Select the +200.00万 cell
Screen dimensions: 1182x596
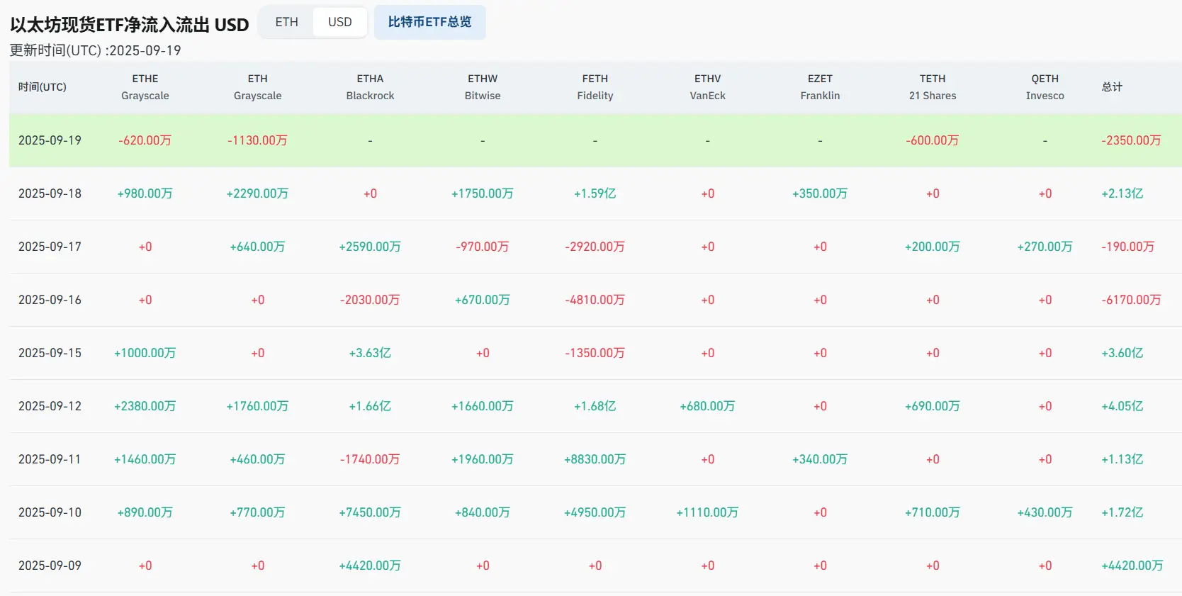click(933, 247)
